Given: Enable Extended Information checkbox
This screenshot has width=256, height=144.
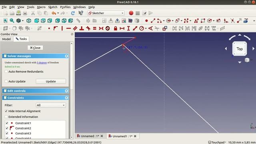Looking at the screenshot, I should point(6,117).
